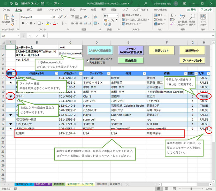Open the 種別 column filter dropdown

click(14, 74)
